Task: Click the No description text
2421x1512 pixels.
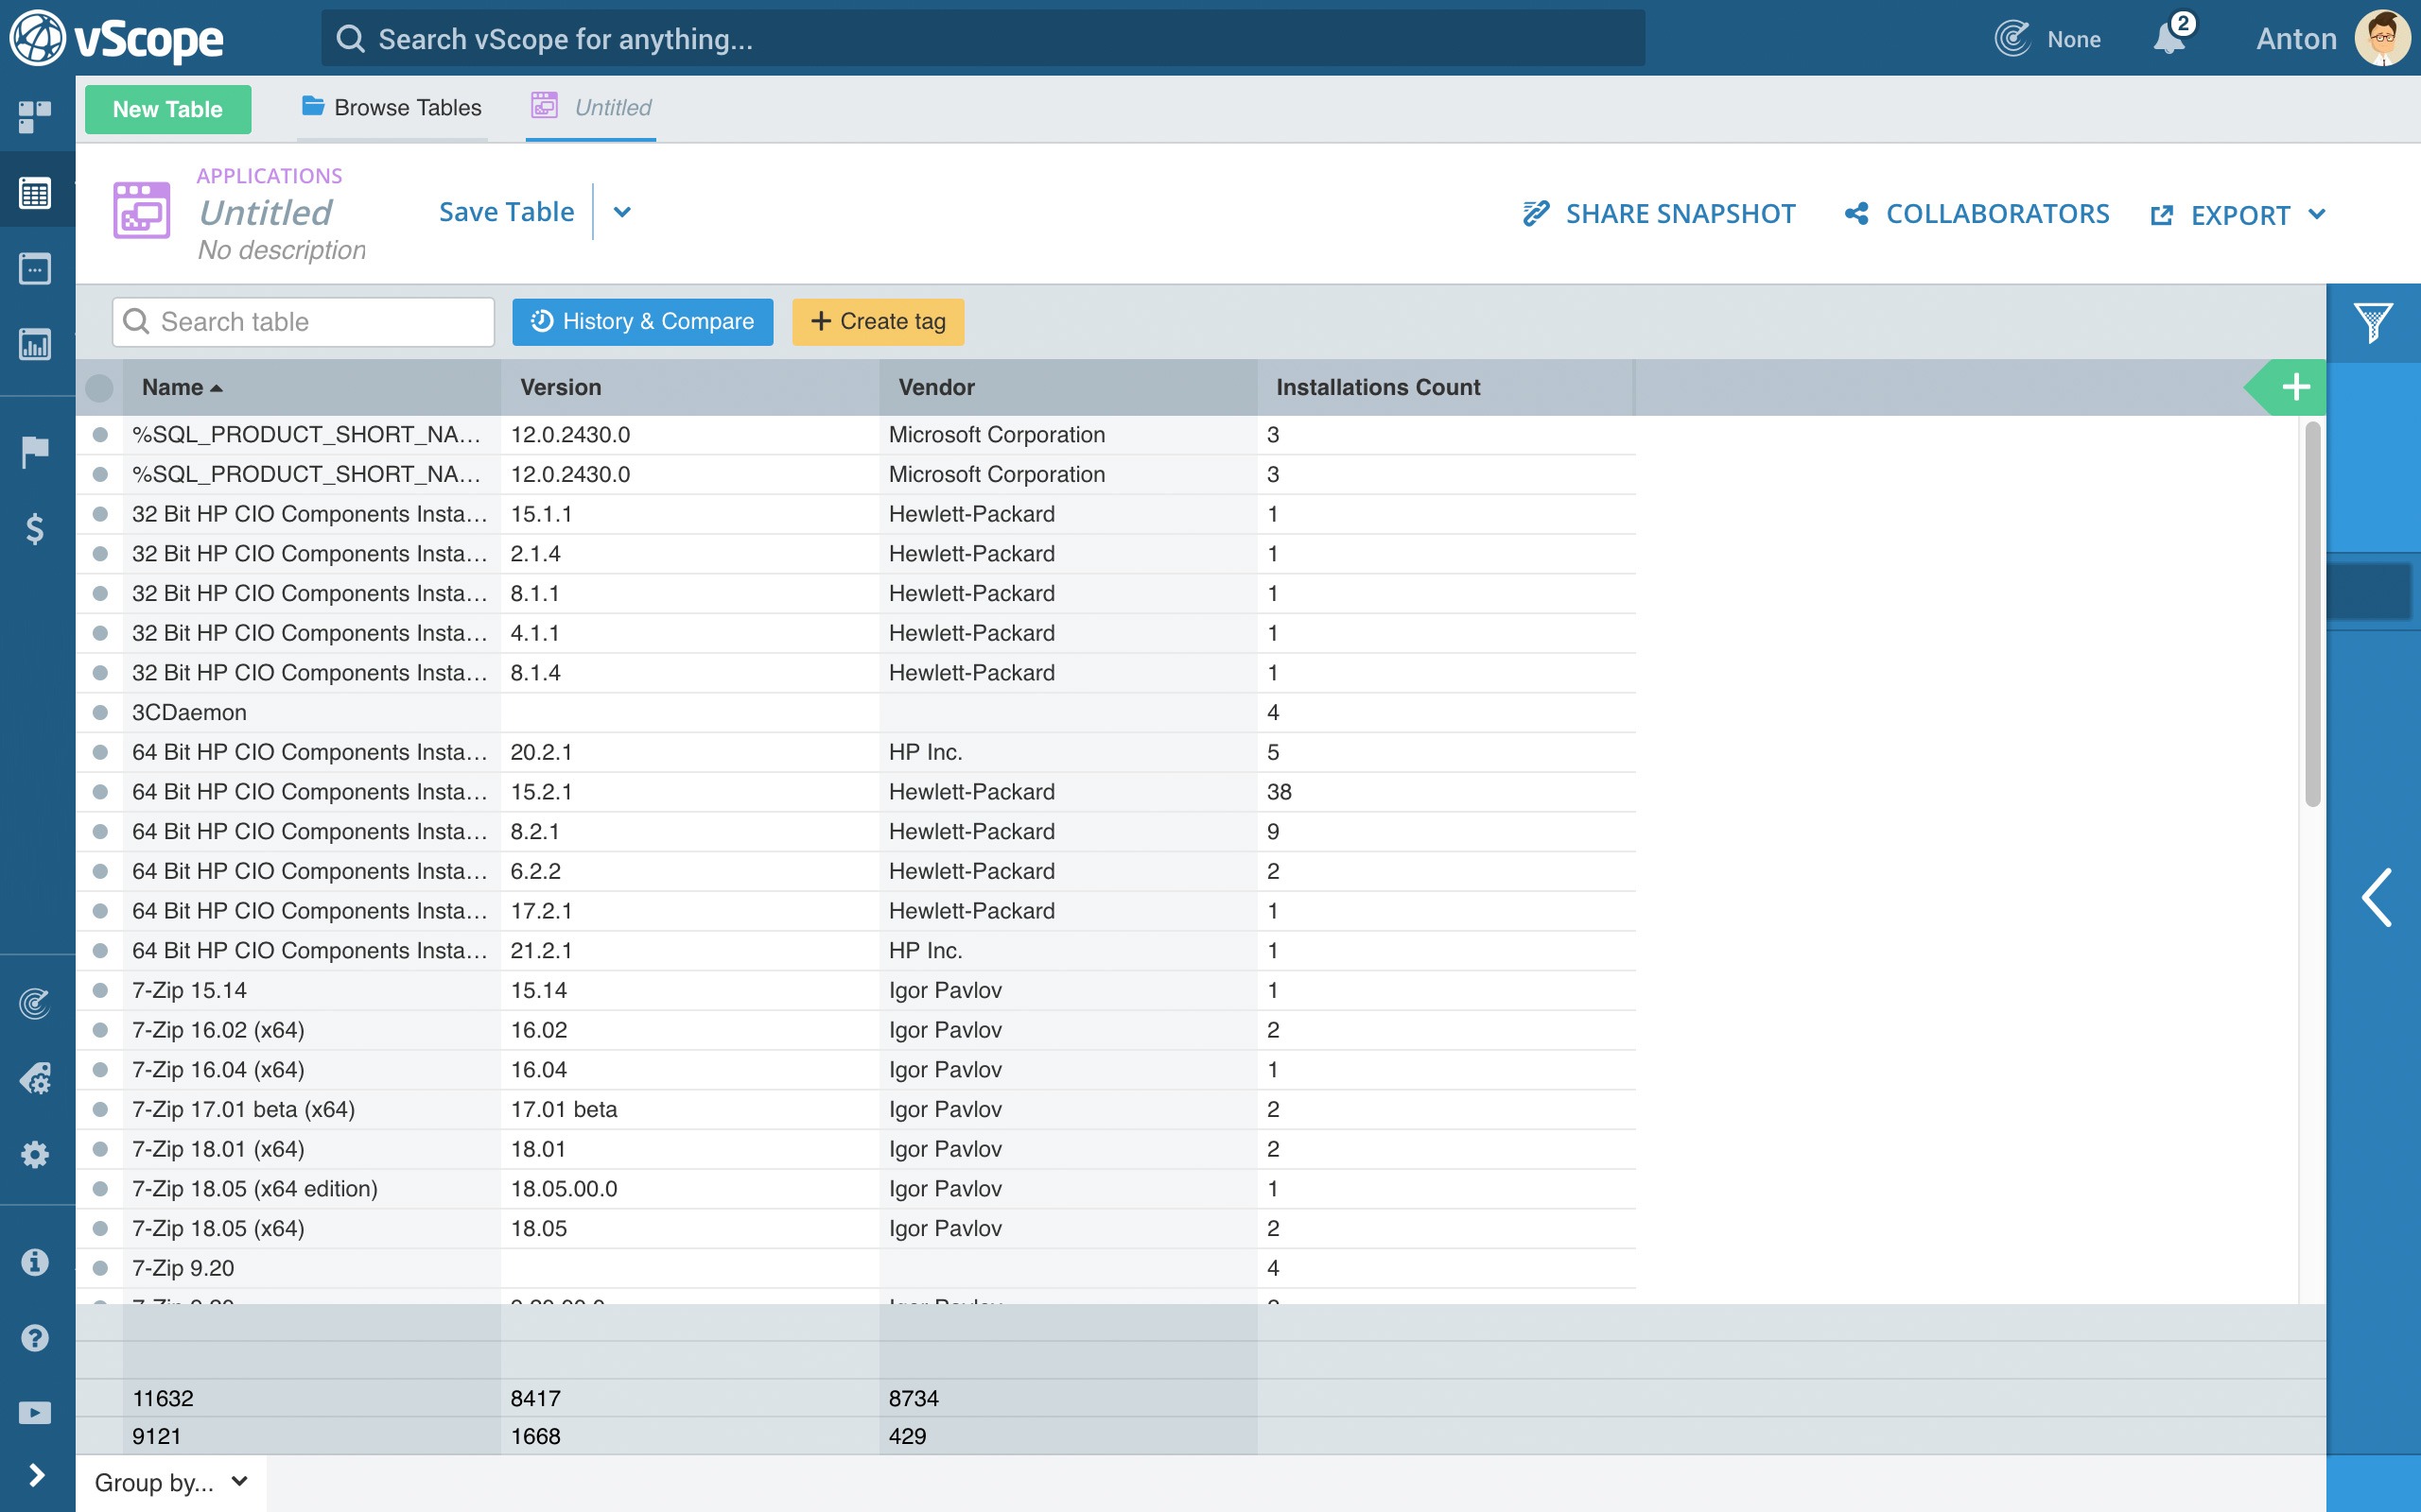Action: click(281, 250)
